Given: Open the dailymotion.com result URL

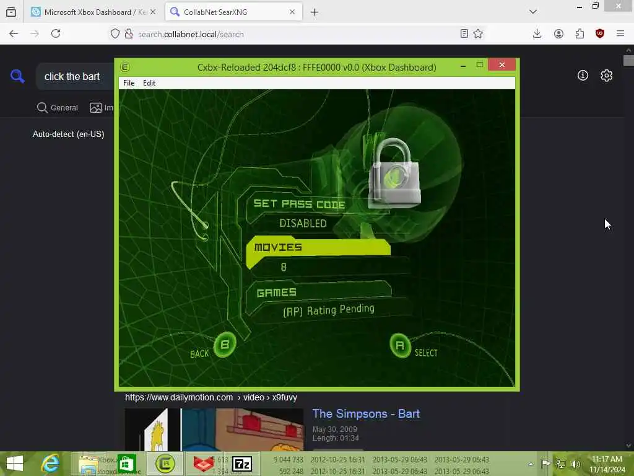Looking at the screenshot, I should [x=211, y=397].
